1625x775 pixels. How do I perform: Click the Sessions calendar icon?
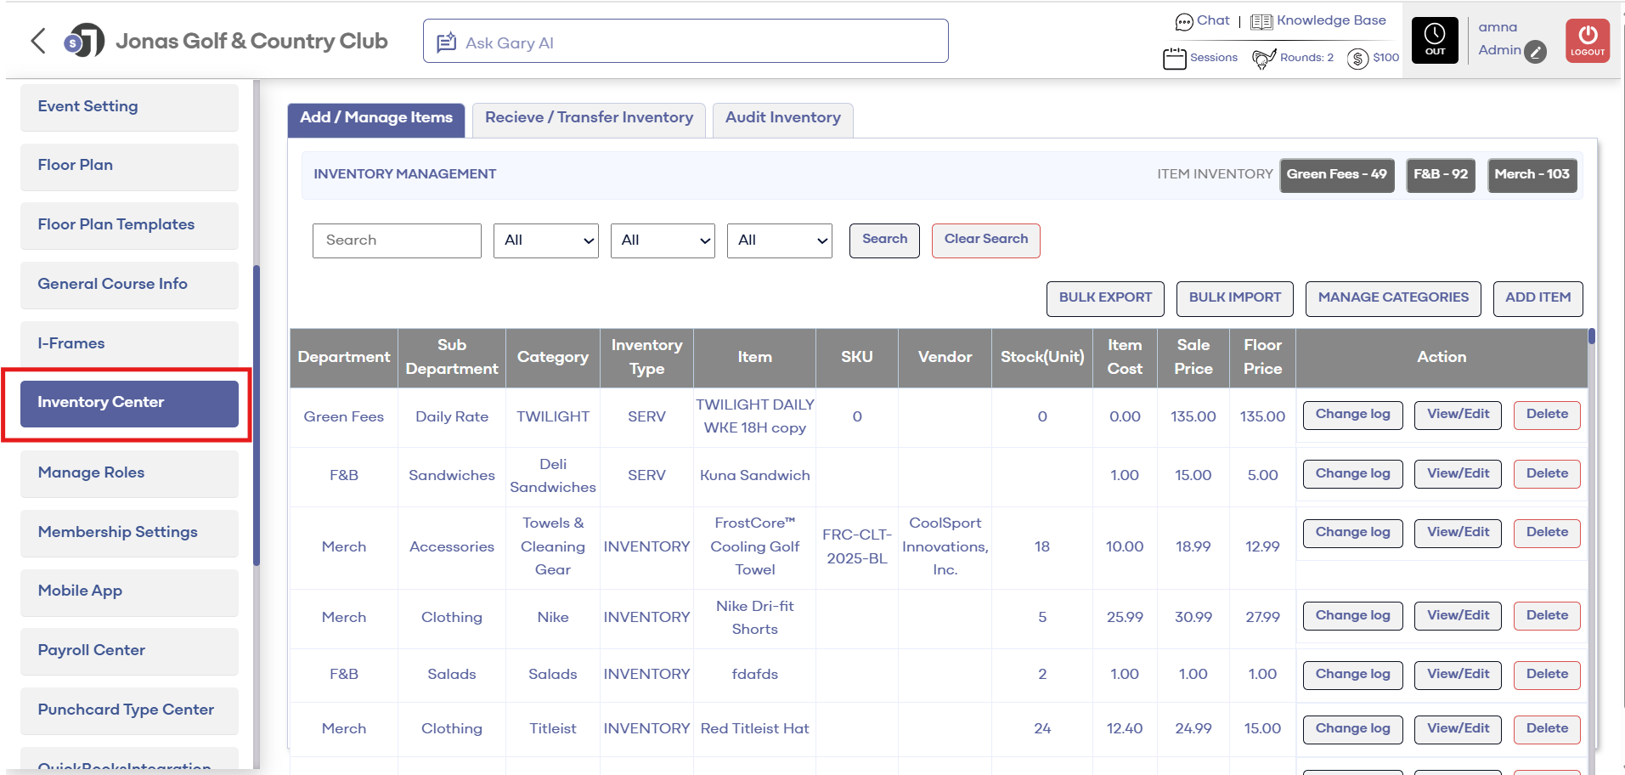coord(1174,59)
